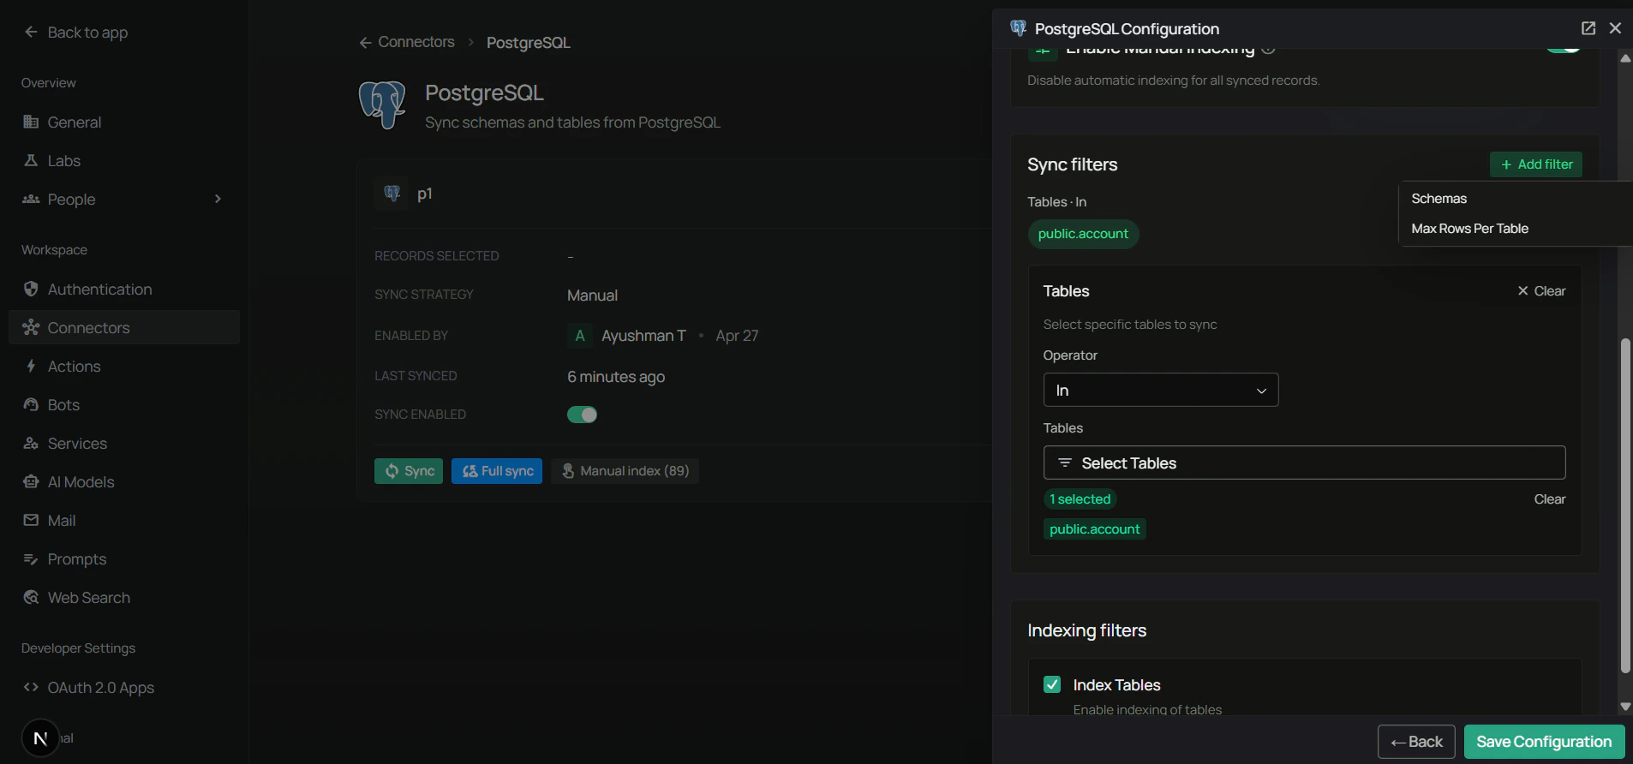Click the Manual sync strategy value
Image resolution: width=1633 pixels, height=764 pixels.
point(592,295)
